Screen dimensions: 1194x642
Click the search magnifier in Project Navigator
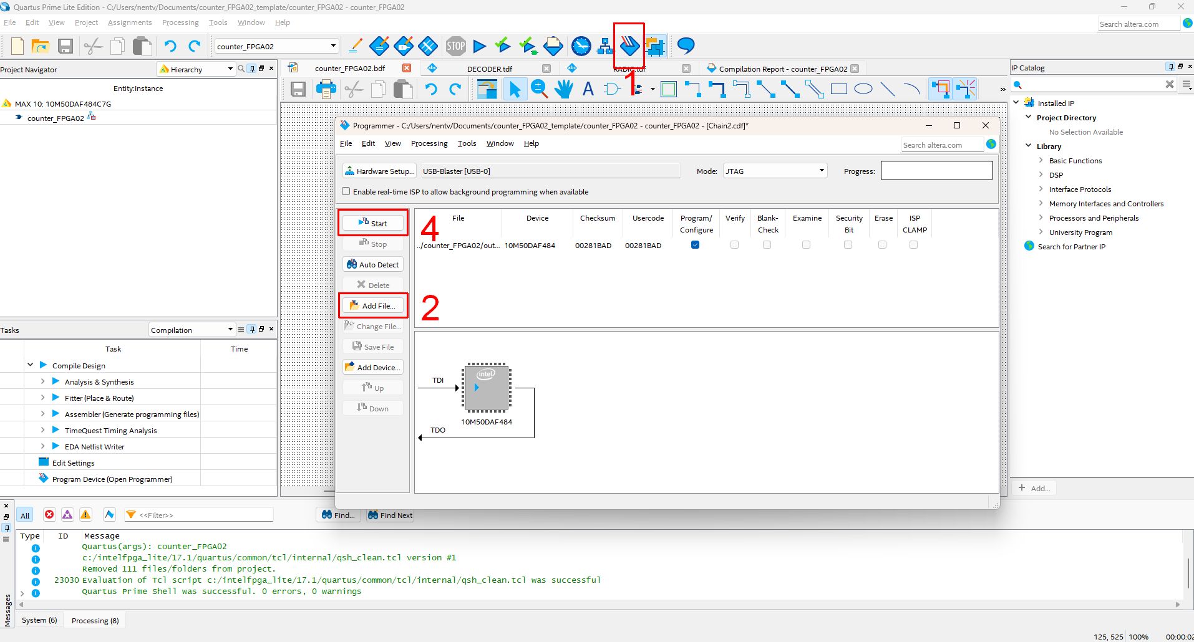coord(241,69)
